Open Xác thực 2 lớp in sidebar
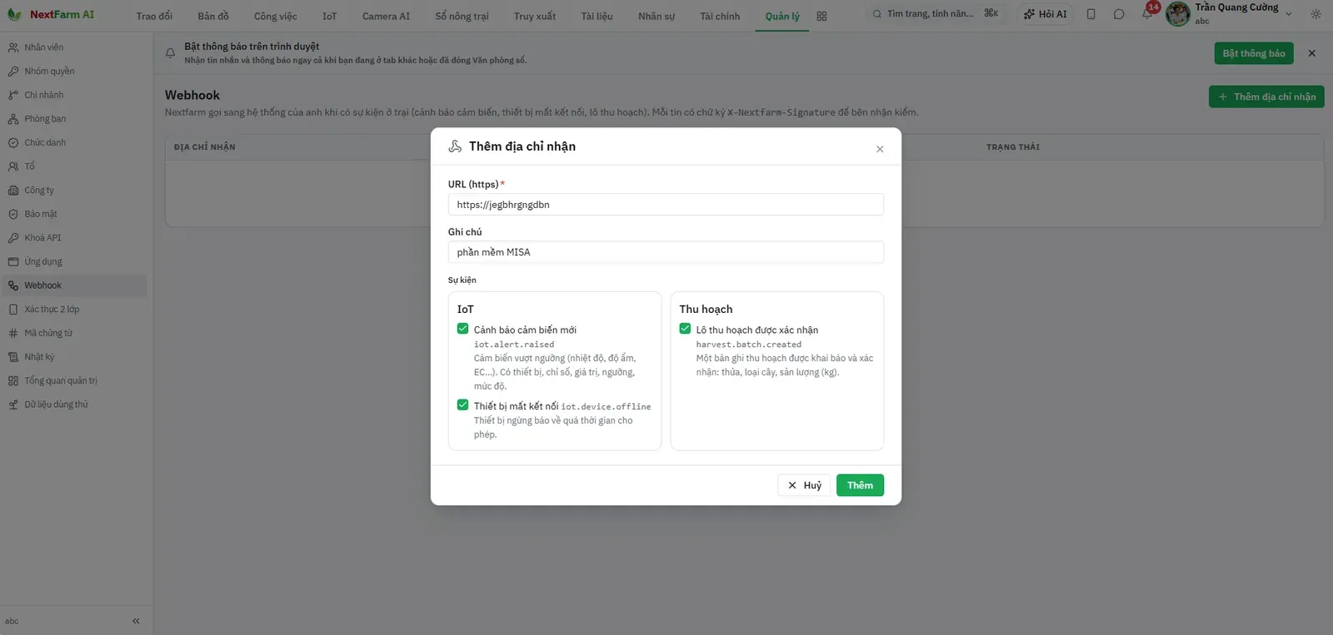Screen dimensions: 1333x635 coord(75,310)
